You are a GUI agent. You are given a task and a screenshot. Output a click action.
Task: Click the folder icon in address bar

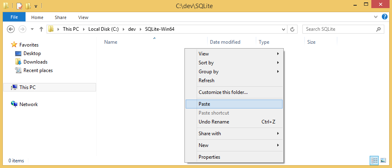[51, 29]
